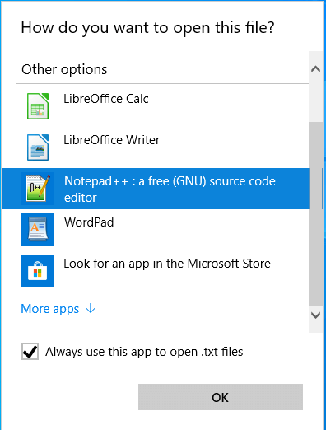Uncheck Always use this app for .txt
This screenshot has height=430, width=326.
click(x=30, y=352)
